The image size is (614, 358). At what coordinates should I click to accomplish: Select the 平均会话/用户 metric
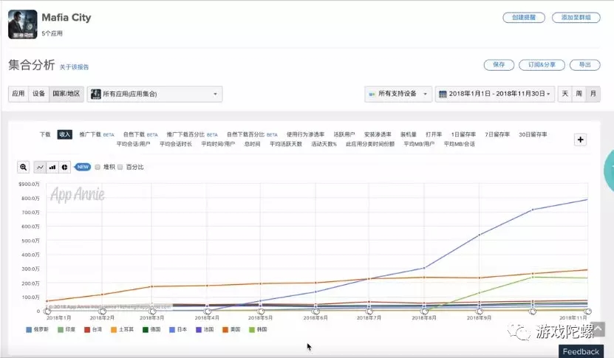click(x=133, y=144)
